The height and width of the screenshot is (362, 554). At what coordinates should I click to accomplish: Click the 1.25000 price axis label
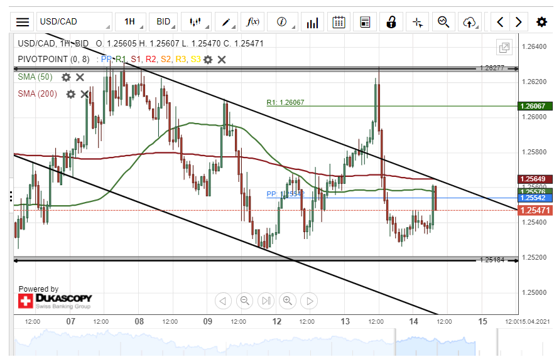(x=534, y=292)
